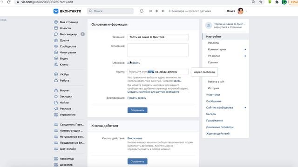Open Сообщества list
Image resolution: width=298 pixels, height=167 pixels.
tap(65, 46)
